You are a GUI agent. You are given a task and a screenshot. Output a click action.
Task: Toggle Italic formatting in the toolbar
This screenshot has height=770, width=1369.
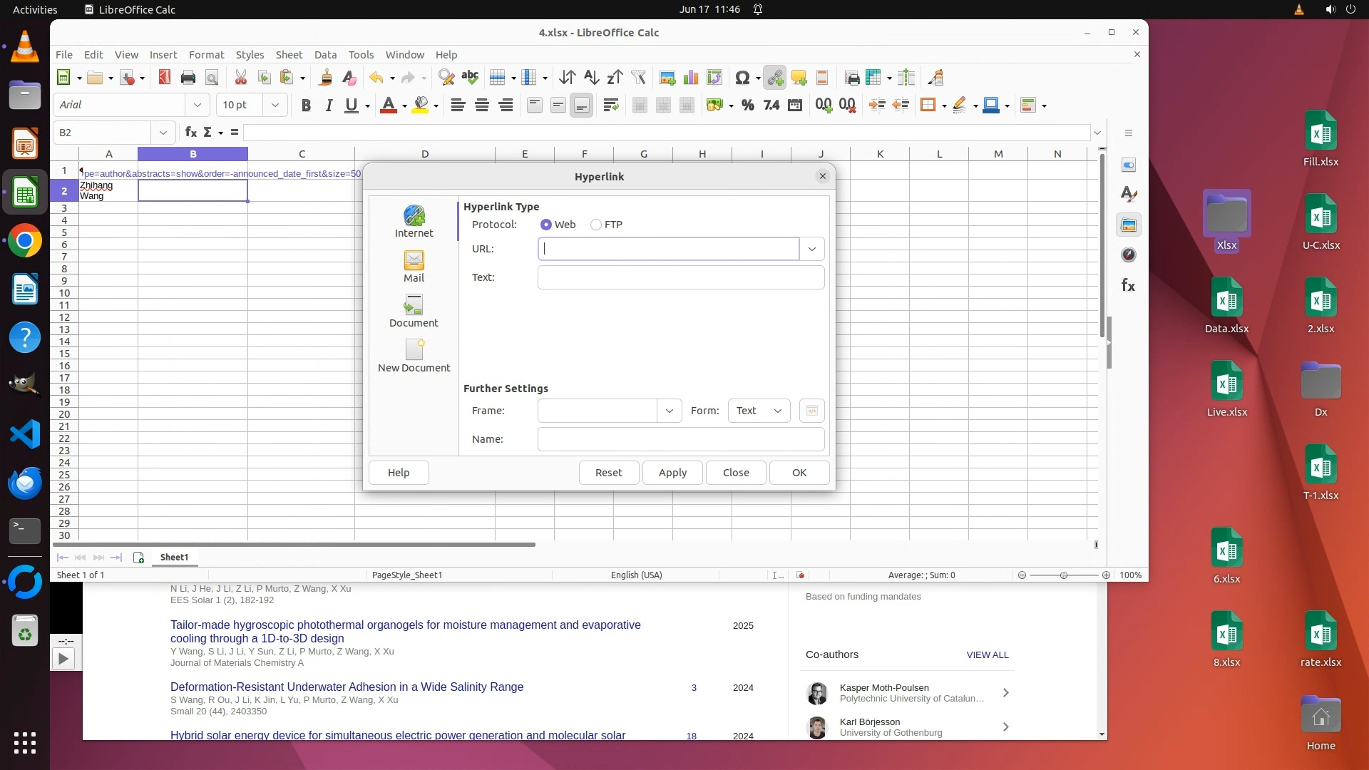click(x=329, y=106)
